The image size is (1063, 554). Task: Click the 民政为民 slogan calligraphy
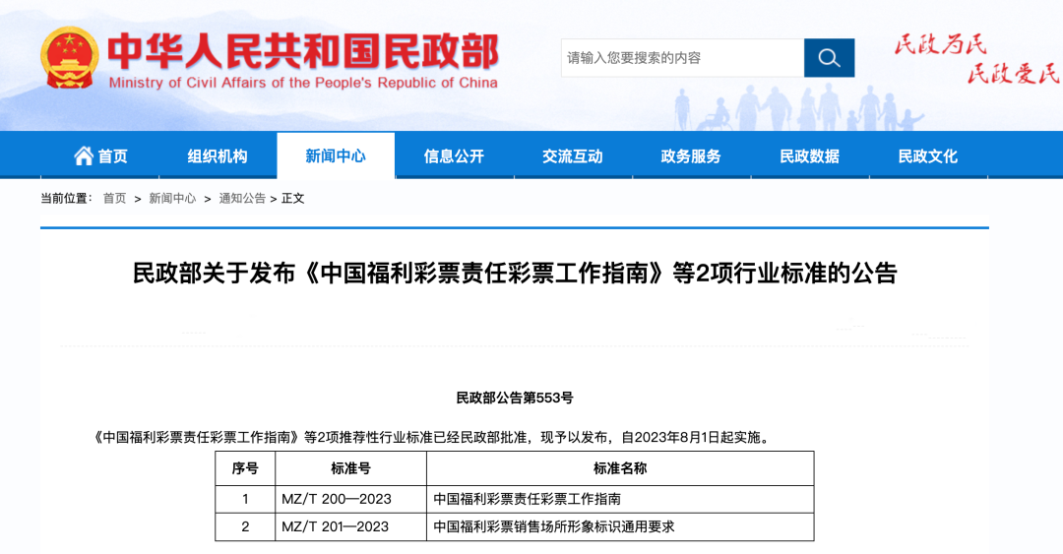940,44
